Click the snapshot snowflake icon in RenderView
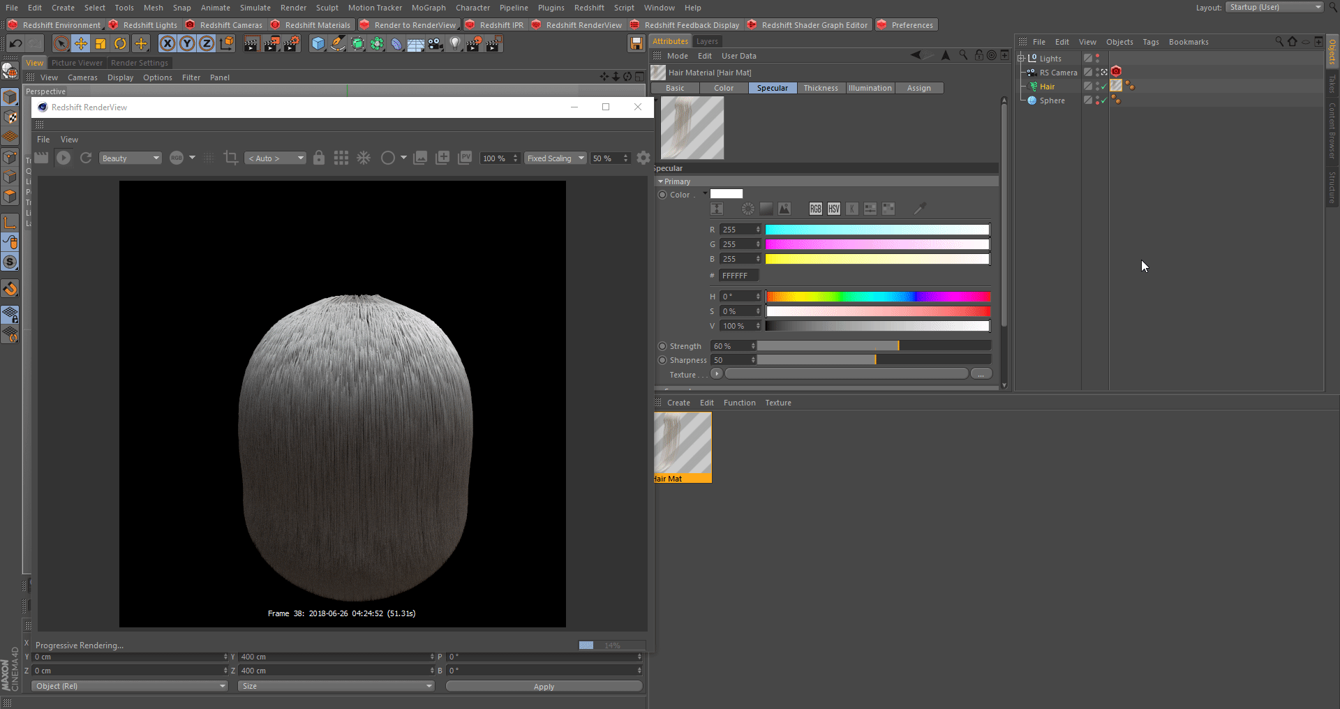The height and width of the screenshot is (709, 1340). (363, 158)
